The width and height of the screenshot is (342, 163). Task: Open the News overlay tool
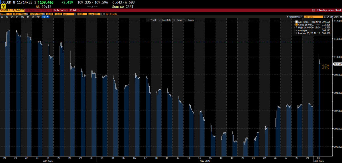coord(178,20)
